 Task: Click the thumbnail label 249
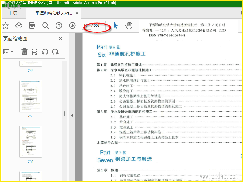pos(31,71)
